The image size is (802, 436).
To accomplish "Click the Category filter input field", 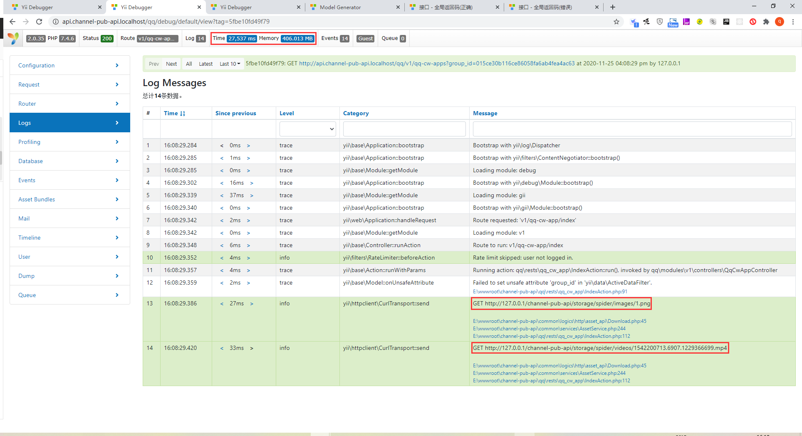I will coord(404,129).
